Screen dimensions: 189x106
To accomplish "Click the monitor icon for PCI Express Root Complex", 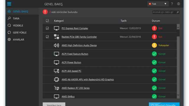I will pyautogui.click(x=56, y=28).
